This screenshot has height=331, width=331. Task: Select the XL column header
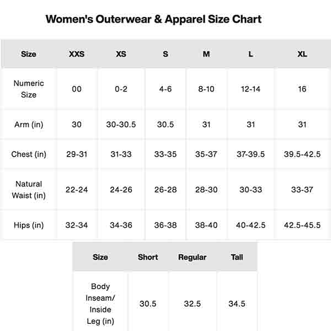(302, 54)
